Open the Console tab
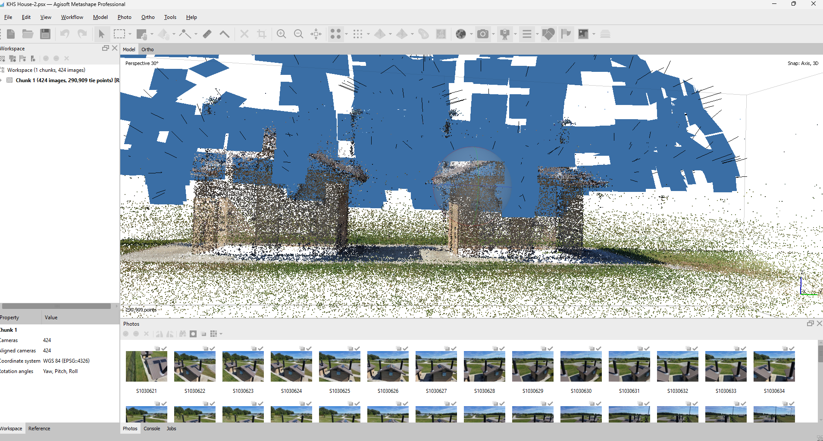The width and height of the screenshot is (823, 441). (152, 429)
